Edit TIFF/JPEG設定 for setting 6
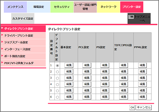Image resolution: width=159 pixels, height=112 pixels. pos(124,97)
